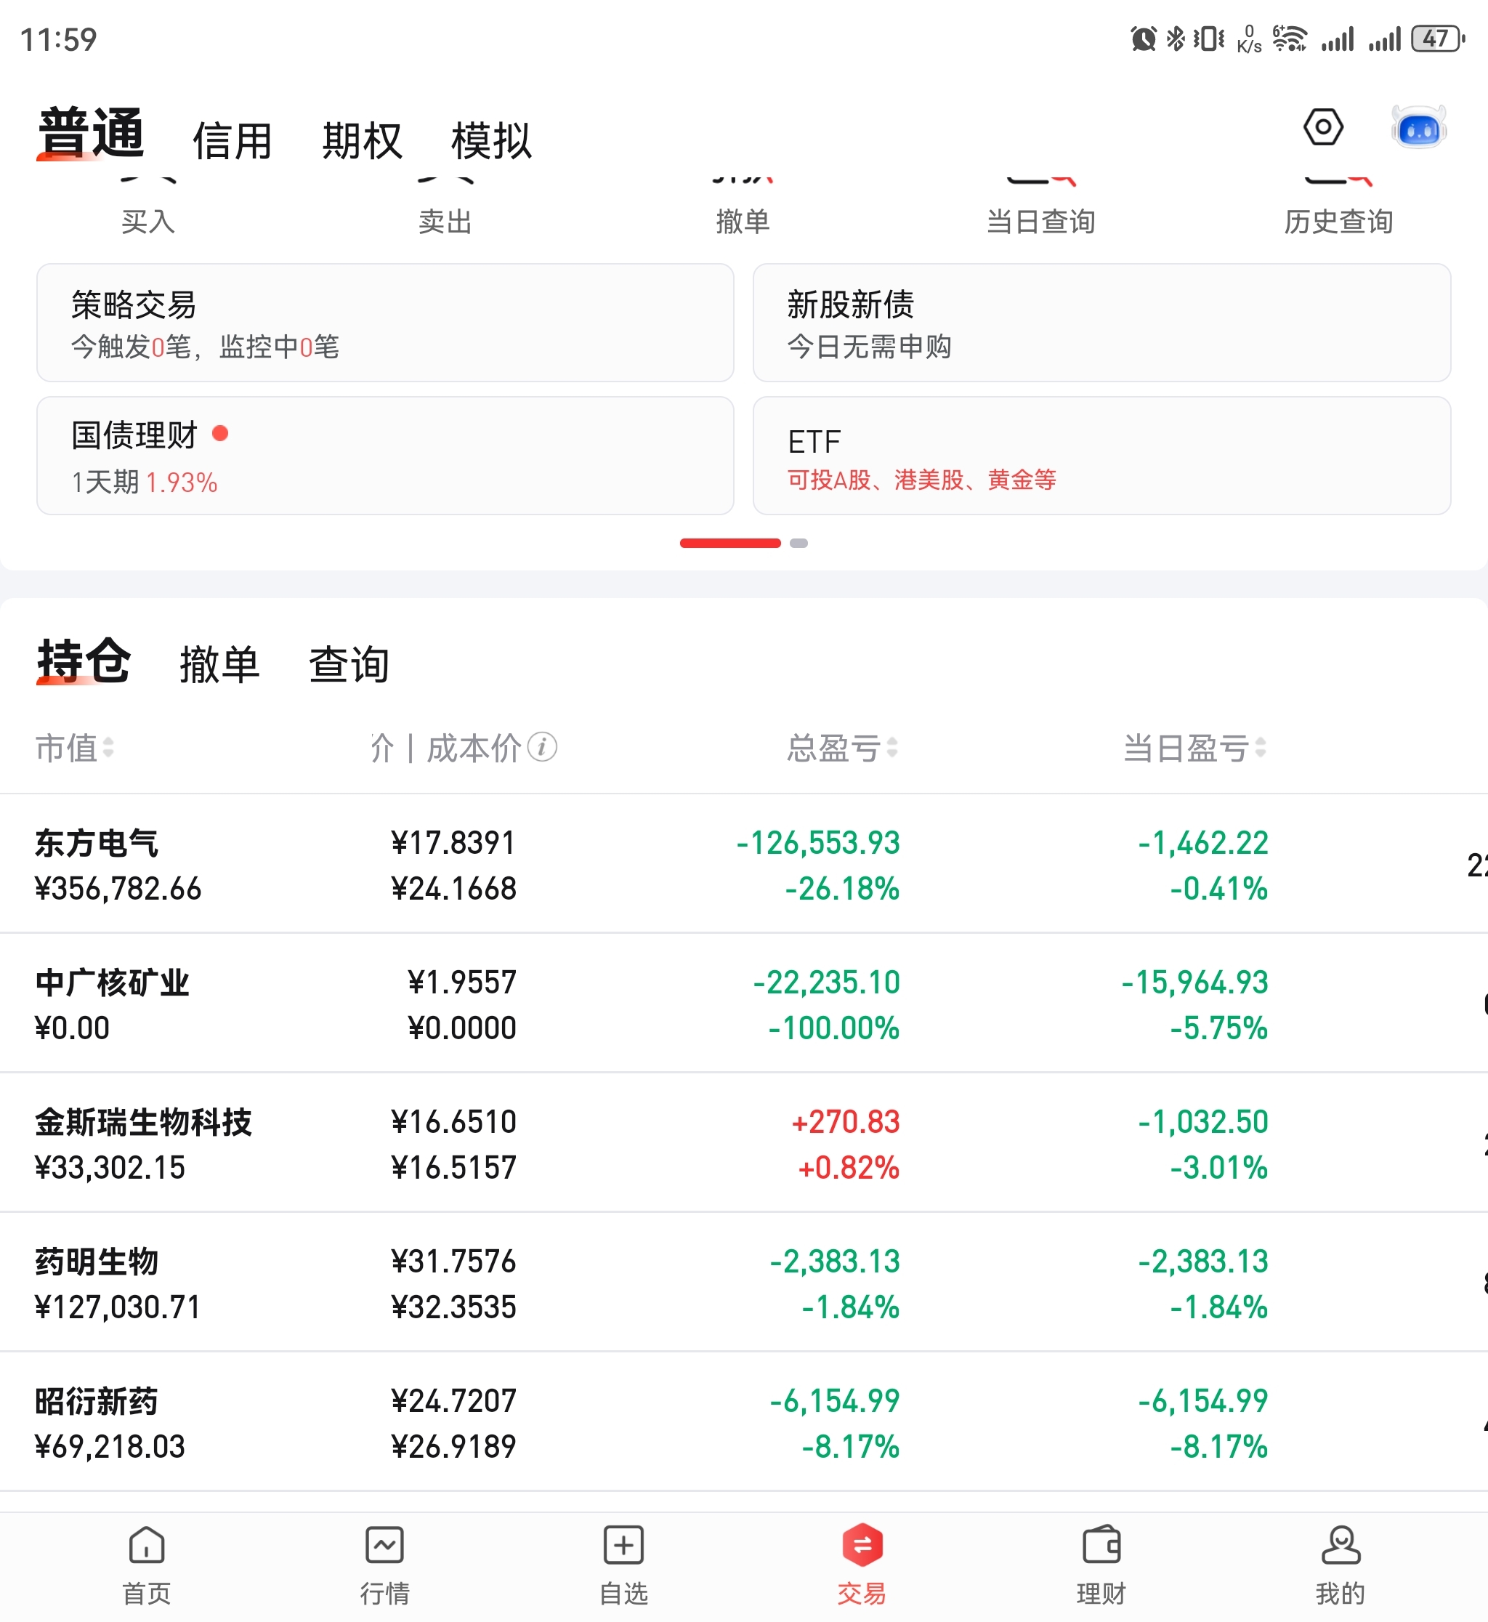Tap the alarm icon in status bar
The height and width of the screenshot is (1622, 1488).
pos(1144,39)
